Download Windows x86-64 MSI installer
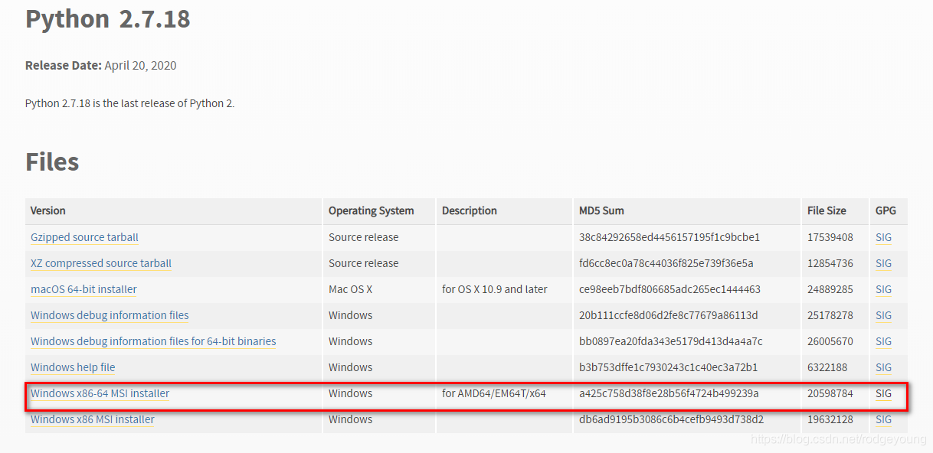 click(100, 393)
